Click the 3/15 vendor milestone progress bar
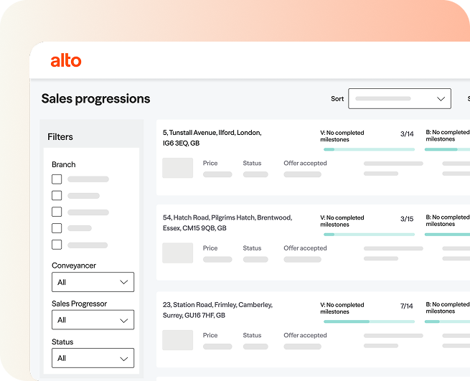470x381 pixels. click(369, 234)
